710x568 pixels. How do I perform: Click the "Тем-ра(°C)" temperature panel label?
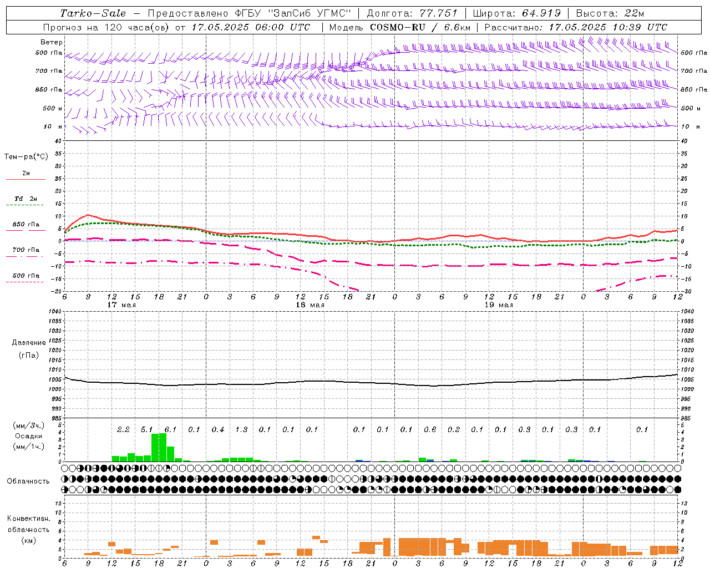pyautogui.click(x=26, y=157)
